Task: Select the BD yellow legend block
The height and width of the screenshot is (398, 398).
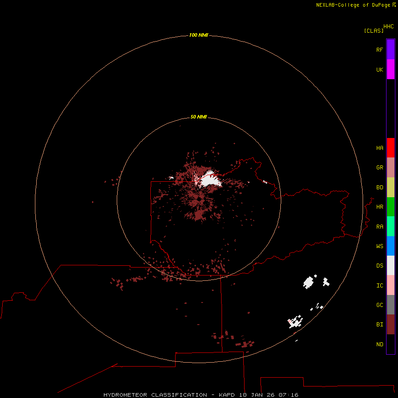Action: [390, 188]
